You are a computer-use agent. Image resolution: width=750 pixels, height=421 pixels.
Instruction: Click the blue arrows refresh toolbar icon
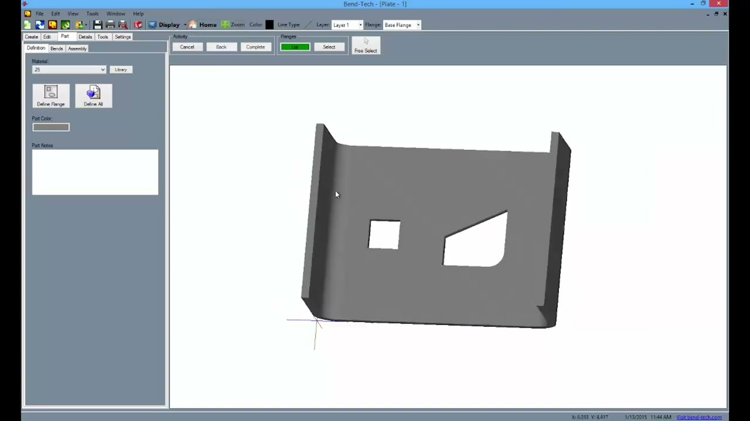pos(40,25)
